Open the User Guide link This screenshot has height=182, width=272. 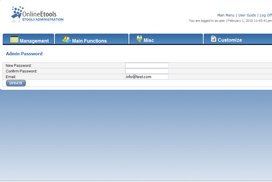coord(247,15)
